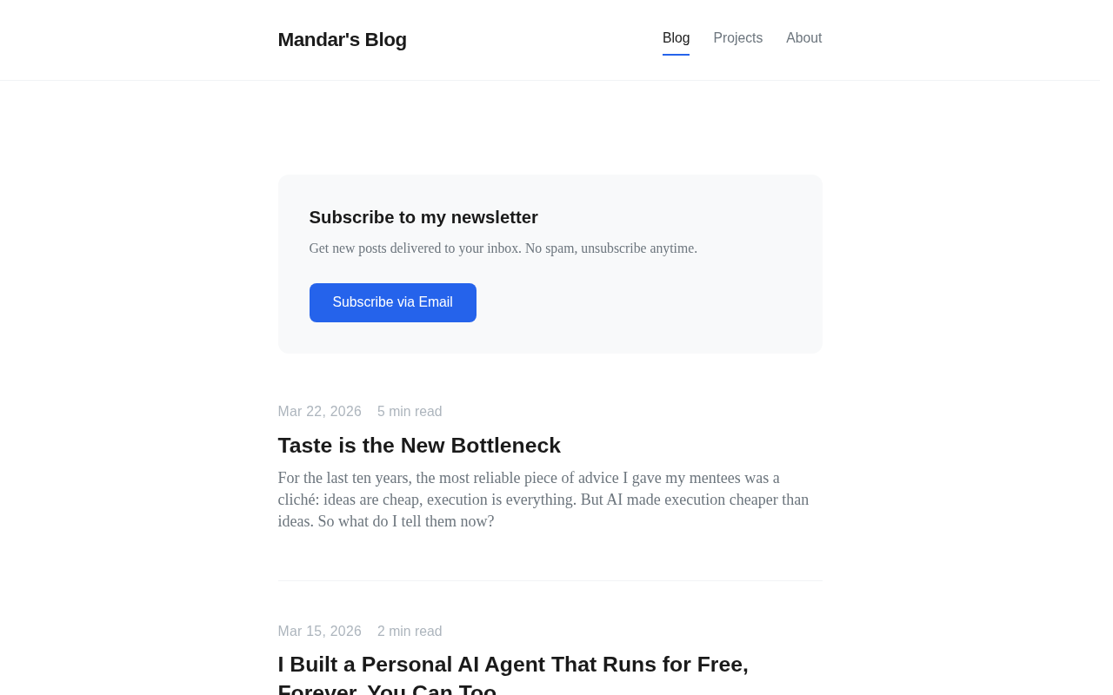Open the Taste is the New Bottleneck post

pyautogui.click(x=419, y=446)
